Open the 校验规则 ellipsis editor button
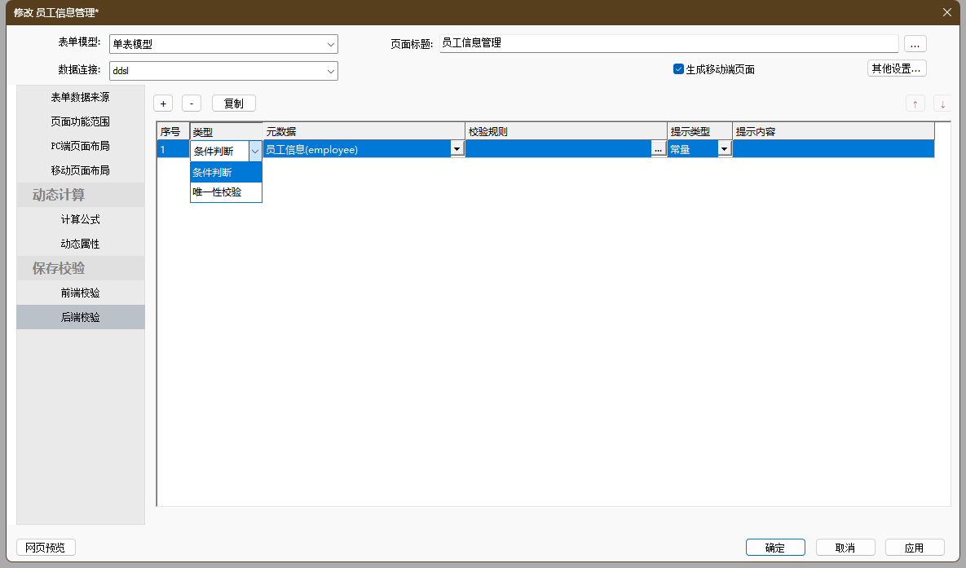Screen dimensions: 966x568 point(659,149)
